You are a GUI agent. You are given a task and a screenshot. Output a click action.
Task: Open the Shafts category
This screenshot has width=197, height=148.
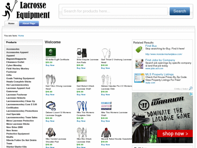coord(10,137)
